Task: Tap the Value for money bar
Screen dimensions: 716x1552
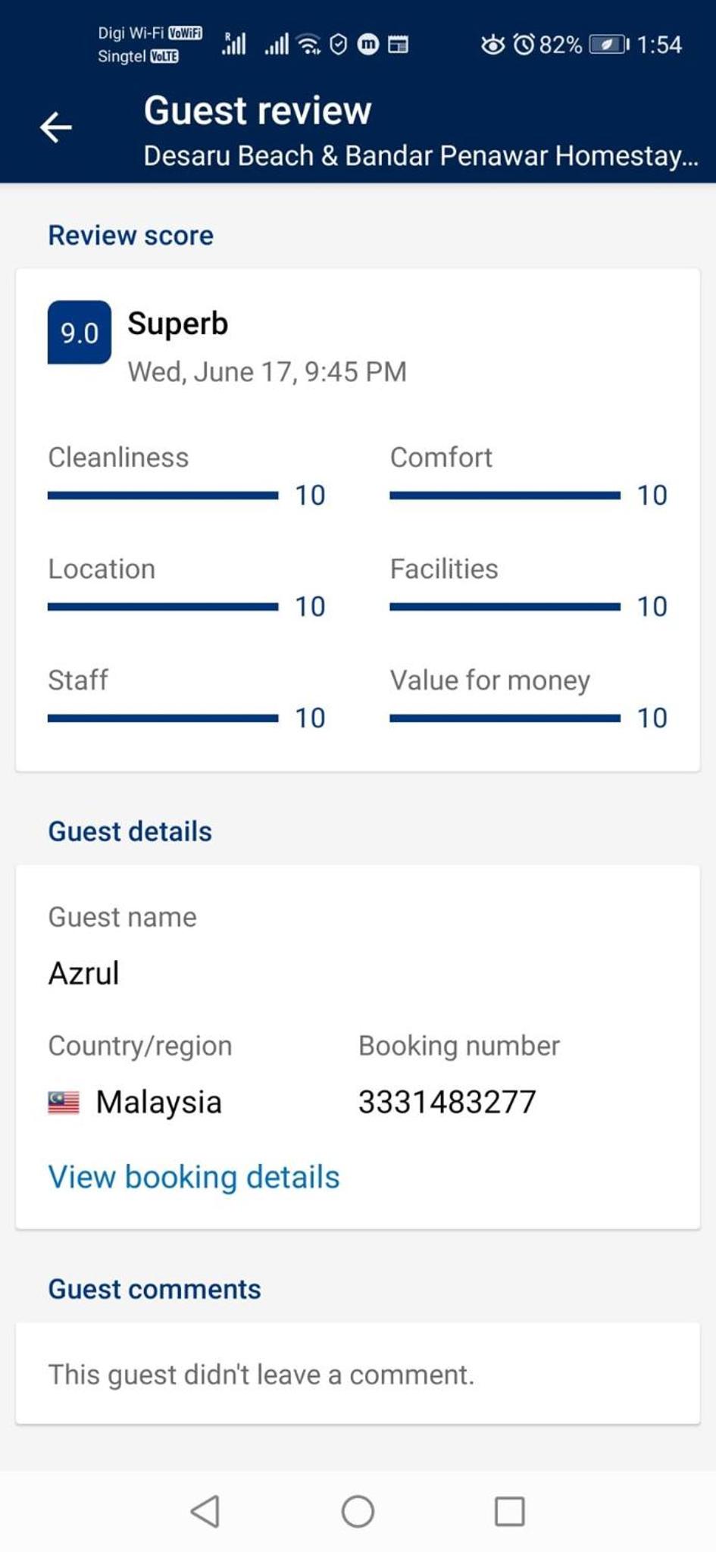Action: 505,718
